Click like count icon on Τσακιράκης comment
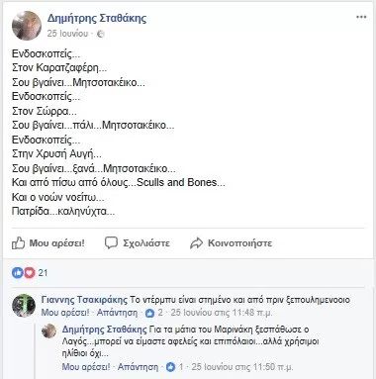376x379 pixels. point(149,313)
